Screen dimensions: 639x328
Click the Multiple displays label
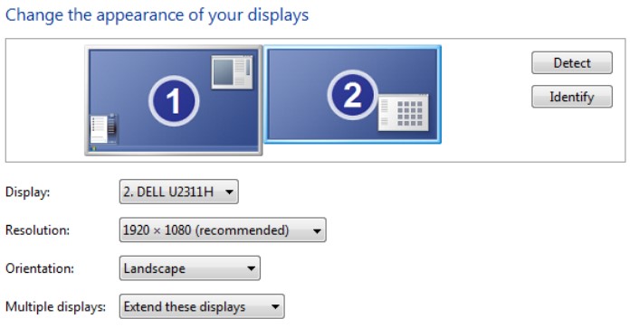point(55,306)
